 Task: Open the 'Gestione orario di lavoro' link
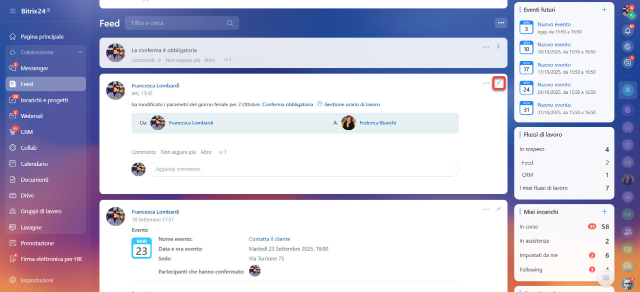pos(351,105)
